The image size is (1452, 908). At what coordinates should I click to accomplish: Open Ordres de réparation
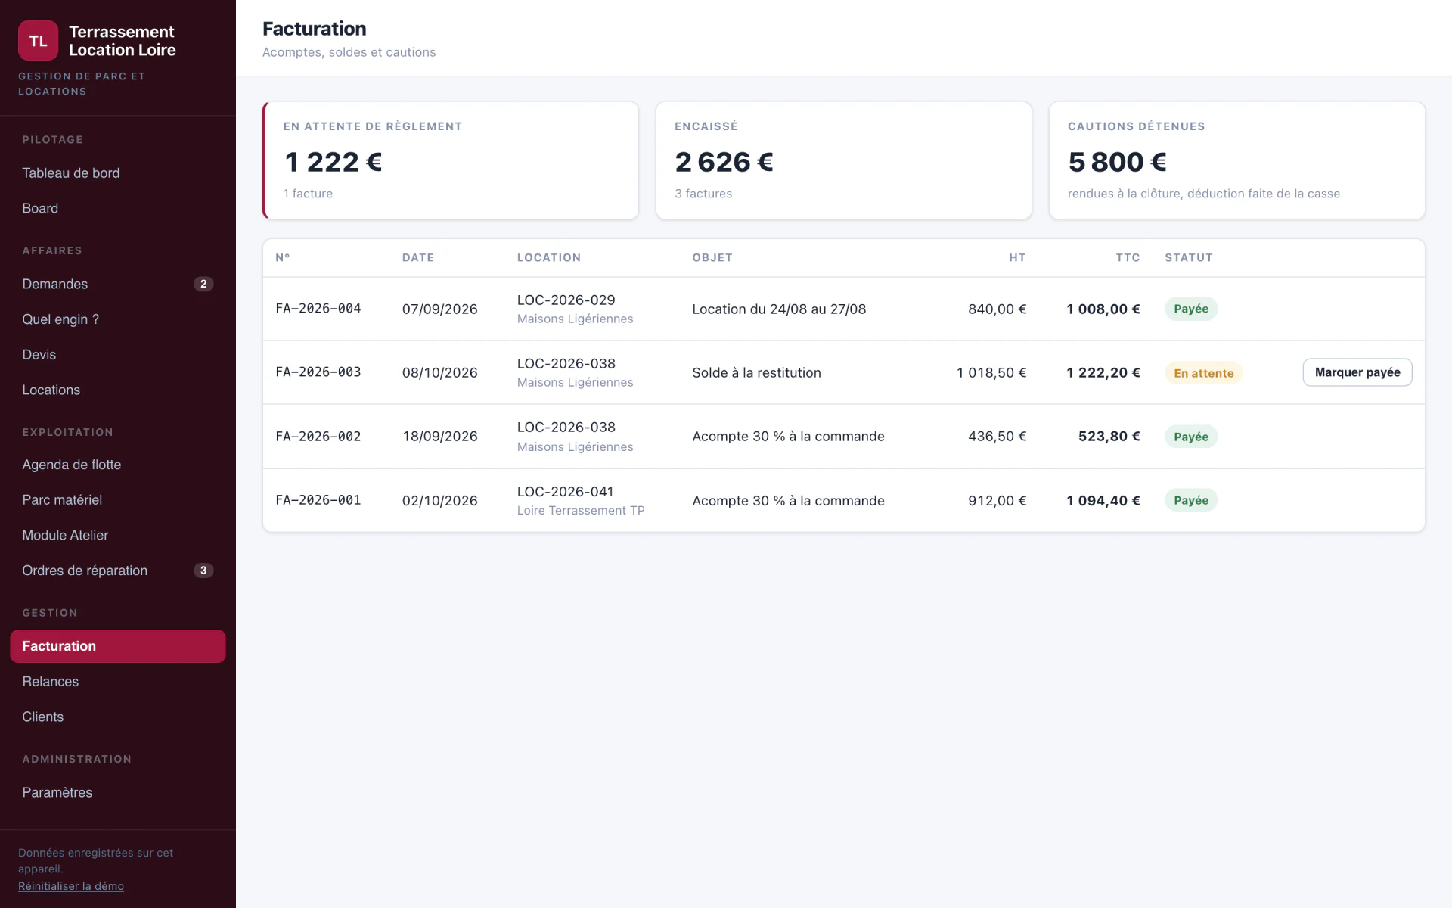click(x=118, y=571)
